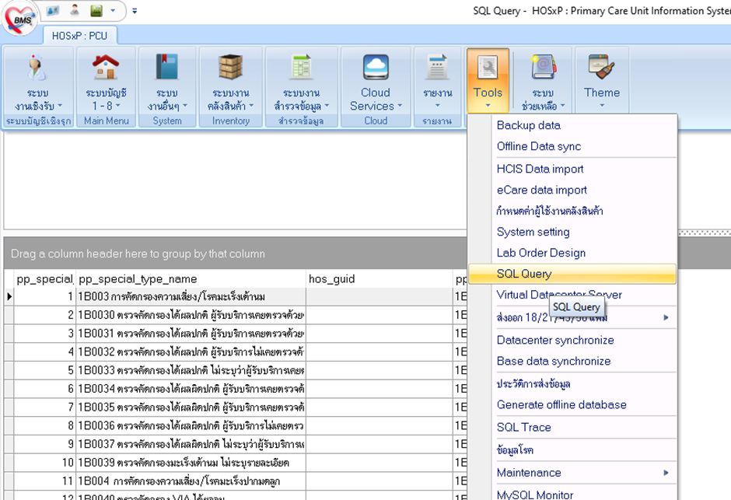This screenshot has width=731, height=500.
Task: Select row with code 1B0032
Action: click(191, 351)
